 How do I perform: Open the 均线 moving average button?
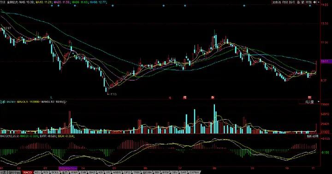[285, 2]
